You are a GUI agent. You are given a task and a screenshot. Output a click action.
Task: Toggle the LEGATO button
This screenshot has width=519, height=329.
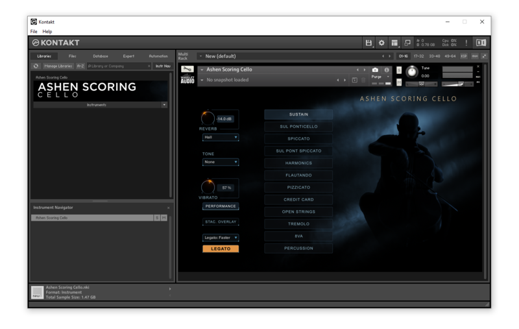point(221,249)
